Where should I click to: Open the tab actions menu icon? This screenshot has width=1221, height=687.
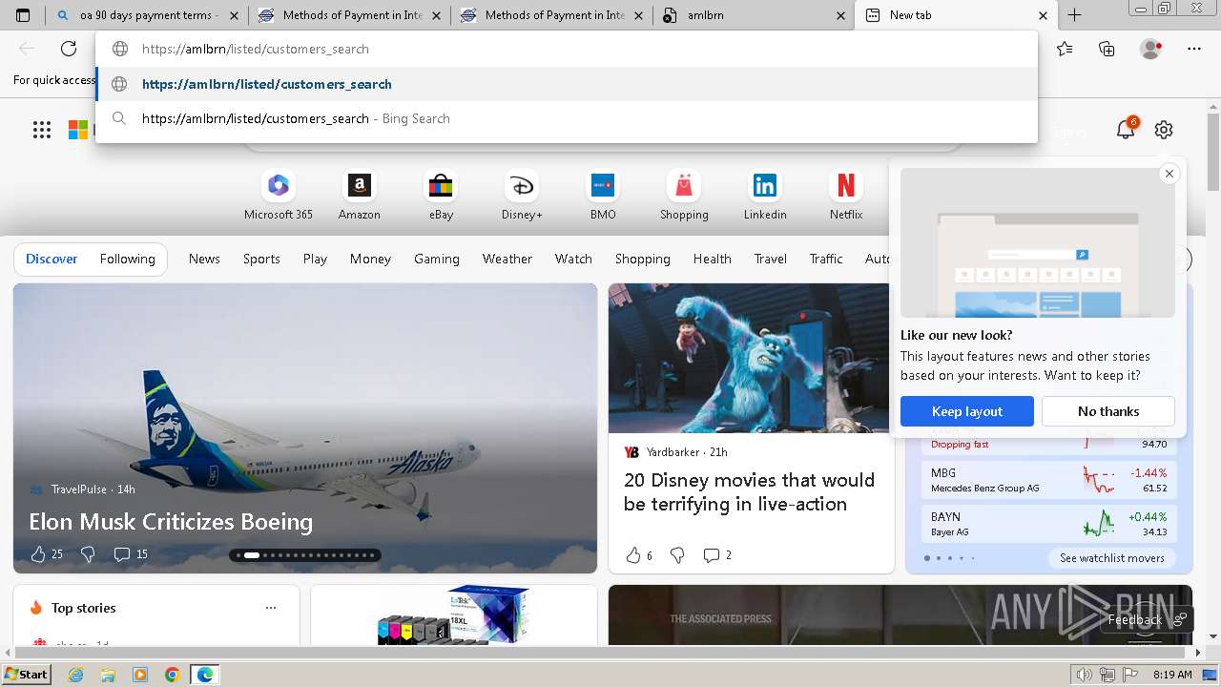23,15
